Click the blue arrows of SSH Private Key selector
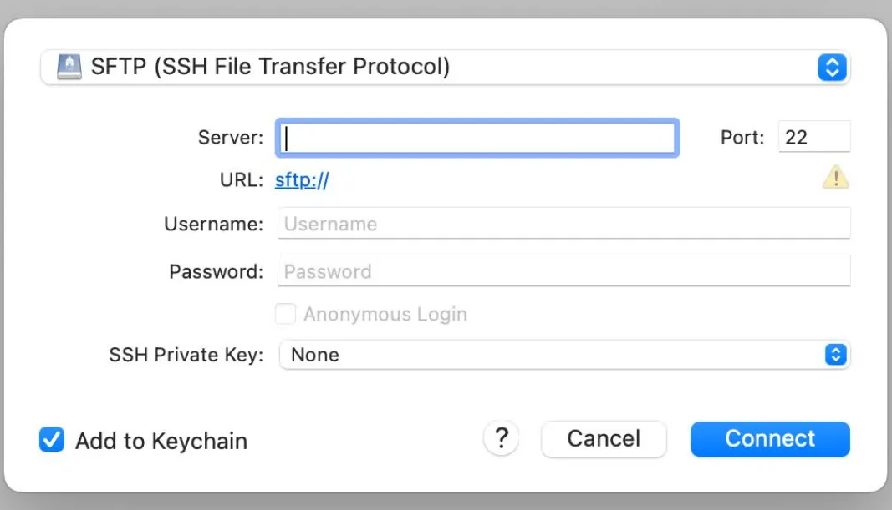Image resolution: width=892 pixels, height=510 pixels. click(835, 355)
